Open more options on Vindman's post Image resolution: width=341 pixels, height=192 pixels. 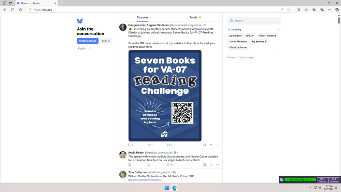217,145
